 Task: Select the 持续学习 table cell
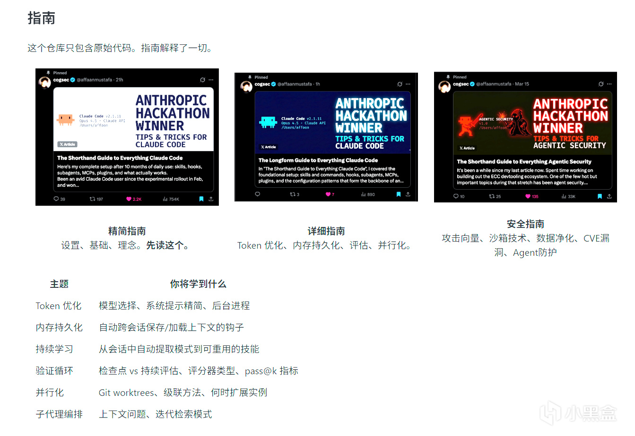pos(54,349)
